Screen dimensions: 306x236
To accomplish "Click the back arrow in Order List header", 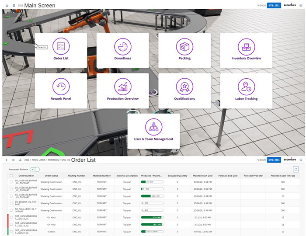I will pos(6,160).
